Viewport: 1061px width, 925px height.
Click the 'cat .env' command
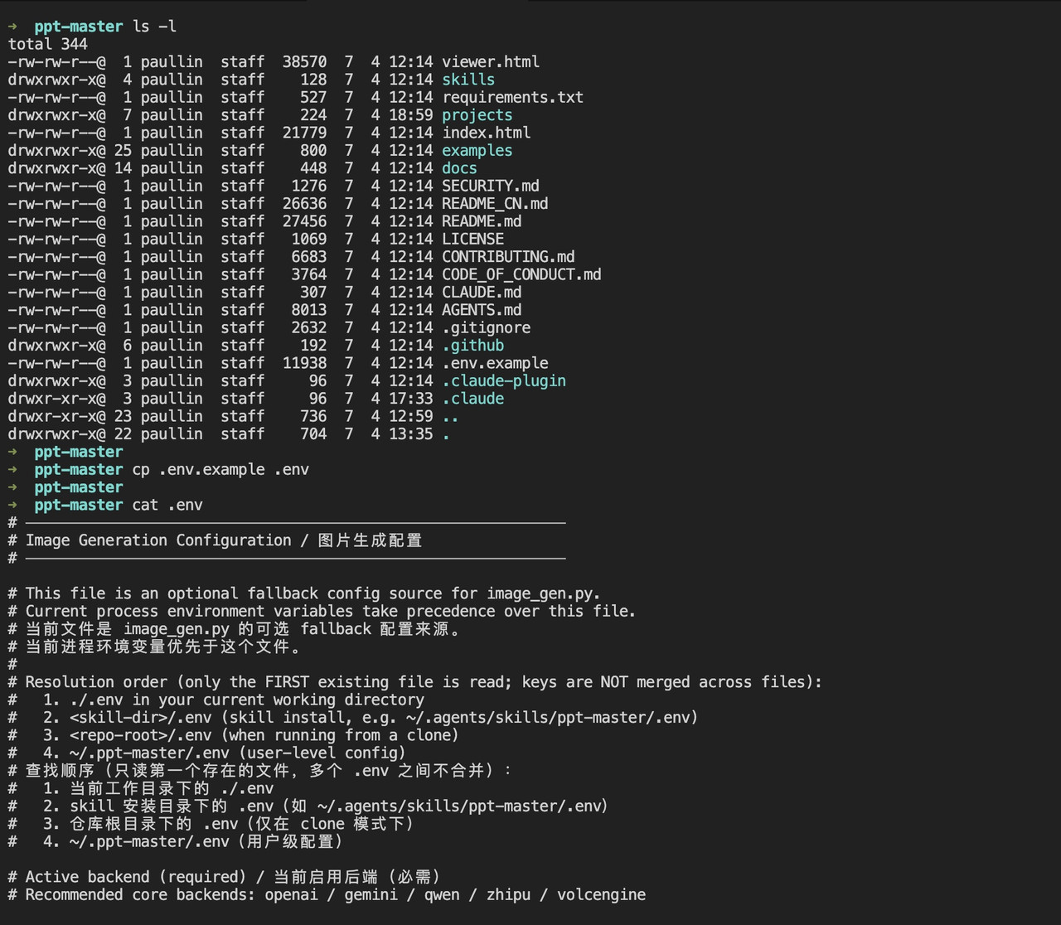[167, 506]
